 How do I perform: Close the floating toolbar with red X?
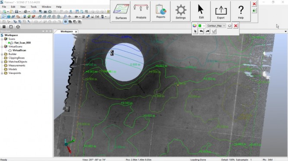coord(254,4)
